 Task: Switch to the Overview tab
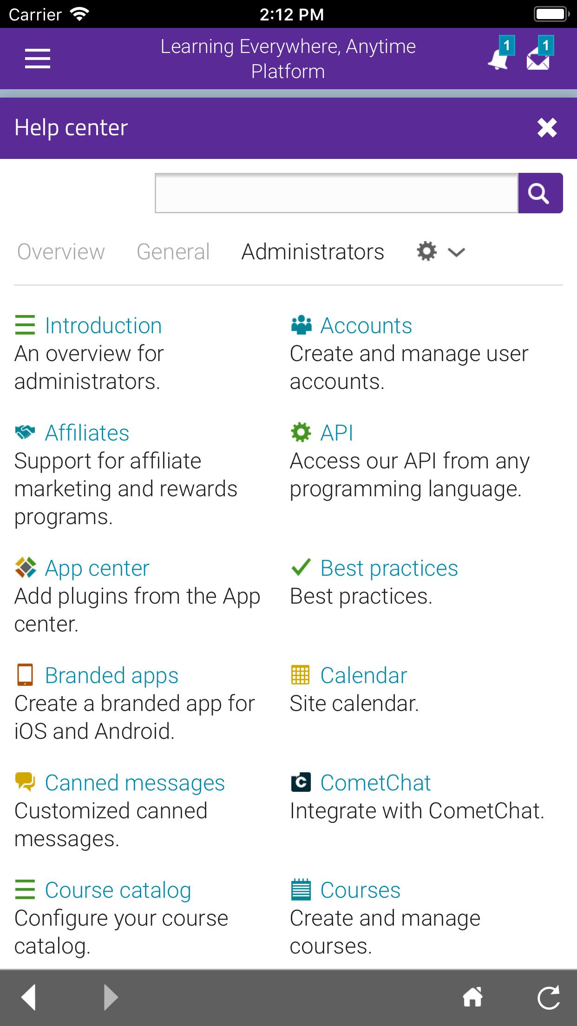pyautogui.click(x=61, y=252)
